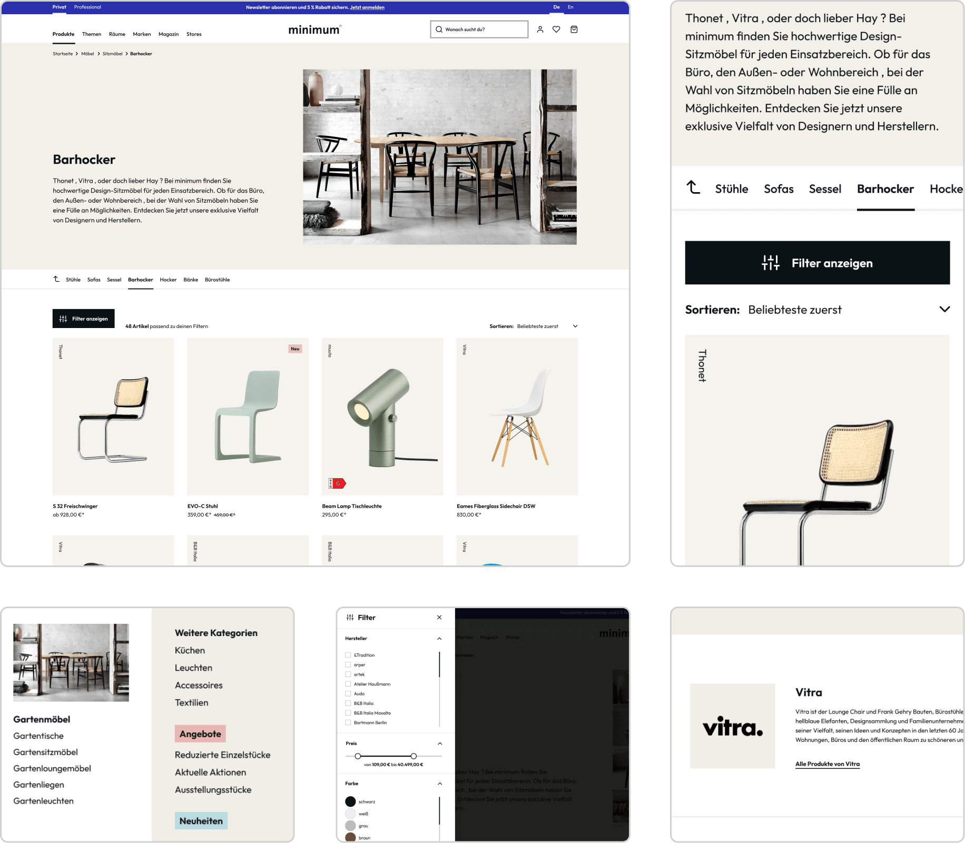
Task: Click the Angebote highlighted link
Action: point(200,733)
